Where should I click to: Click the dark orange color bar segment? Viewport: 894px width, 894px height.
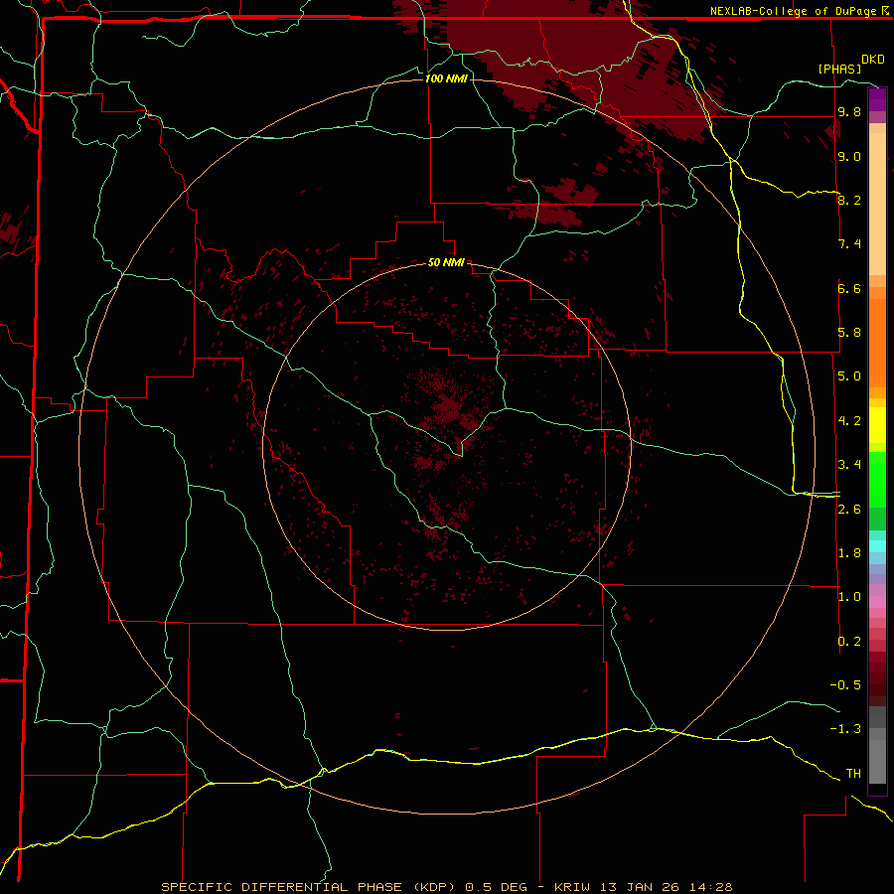point(877,344)
